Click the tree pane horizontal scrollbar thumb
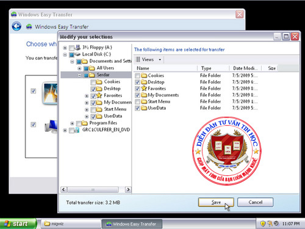 pyautogui.click(x=93, y=190)
